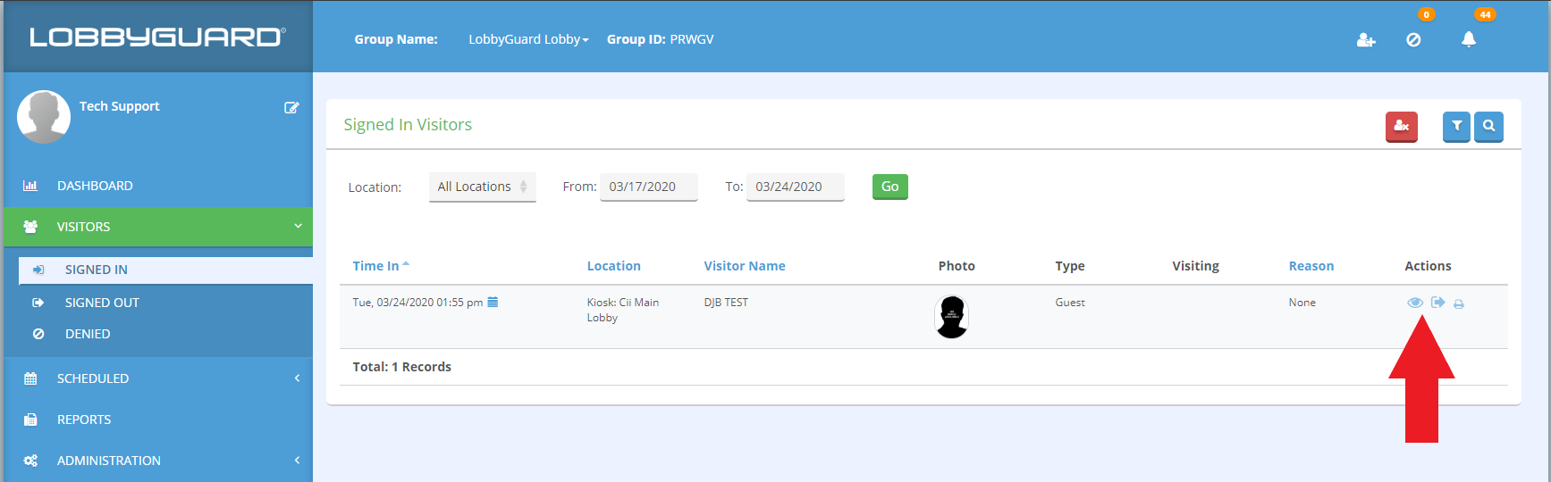Open the Scheduled menu item
This screenshot has height=482, width=1551.
point(158,378)
